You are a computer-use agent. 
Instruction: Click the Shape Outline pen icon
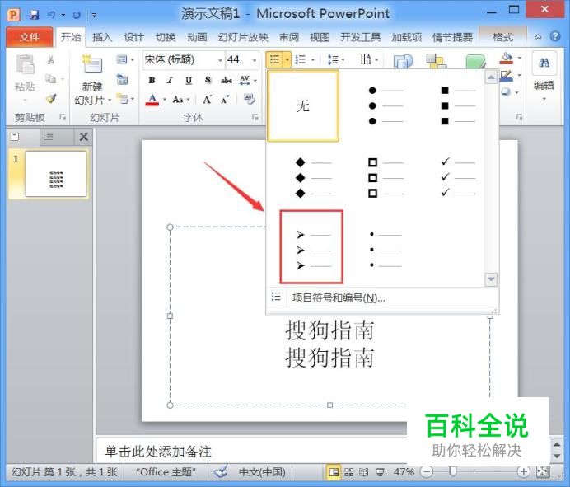tap(507, 76)
